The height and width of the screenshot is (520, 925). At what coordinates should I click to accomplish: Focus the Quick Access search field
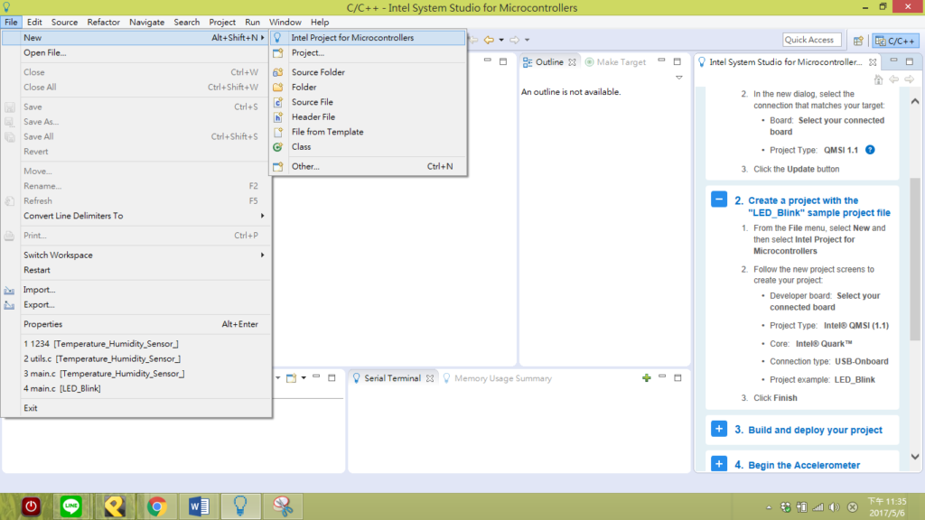pyautogui.click(x=812, y=40)
